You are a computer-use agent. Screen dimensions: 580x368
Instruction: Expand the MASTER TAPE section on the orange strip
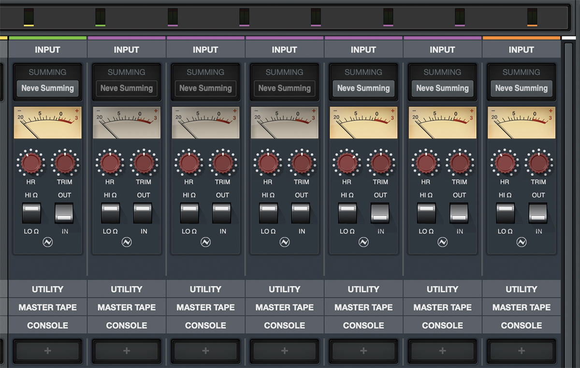click(521, 307)
